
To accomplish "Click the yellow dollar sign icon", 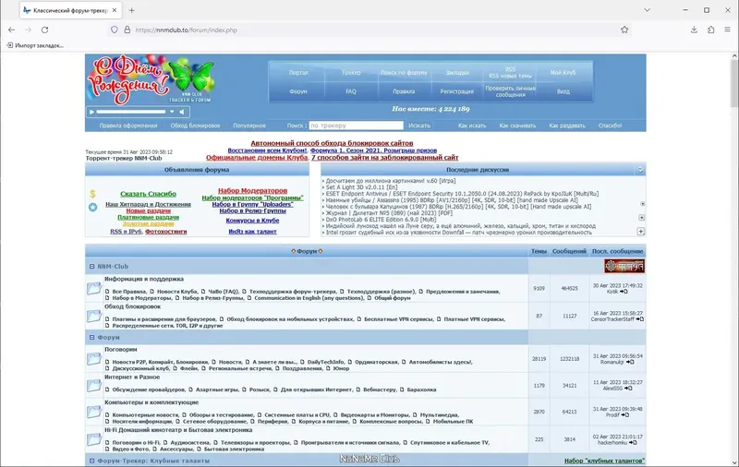I will [x=93, y=194].
